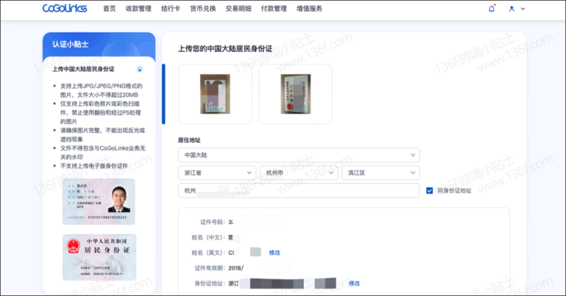Click the 身份证地址 label

click(209, 283)
